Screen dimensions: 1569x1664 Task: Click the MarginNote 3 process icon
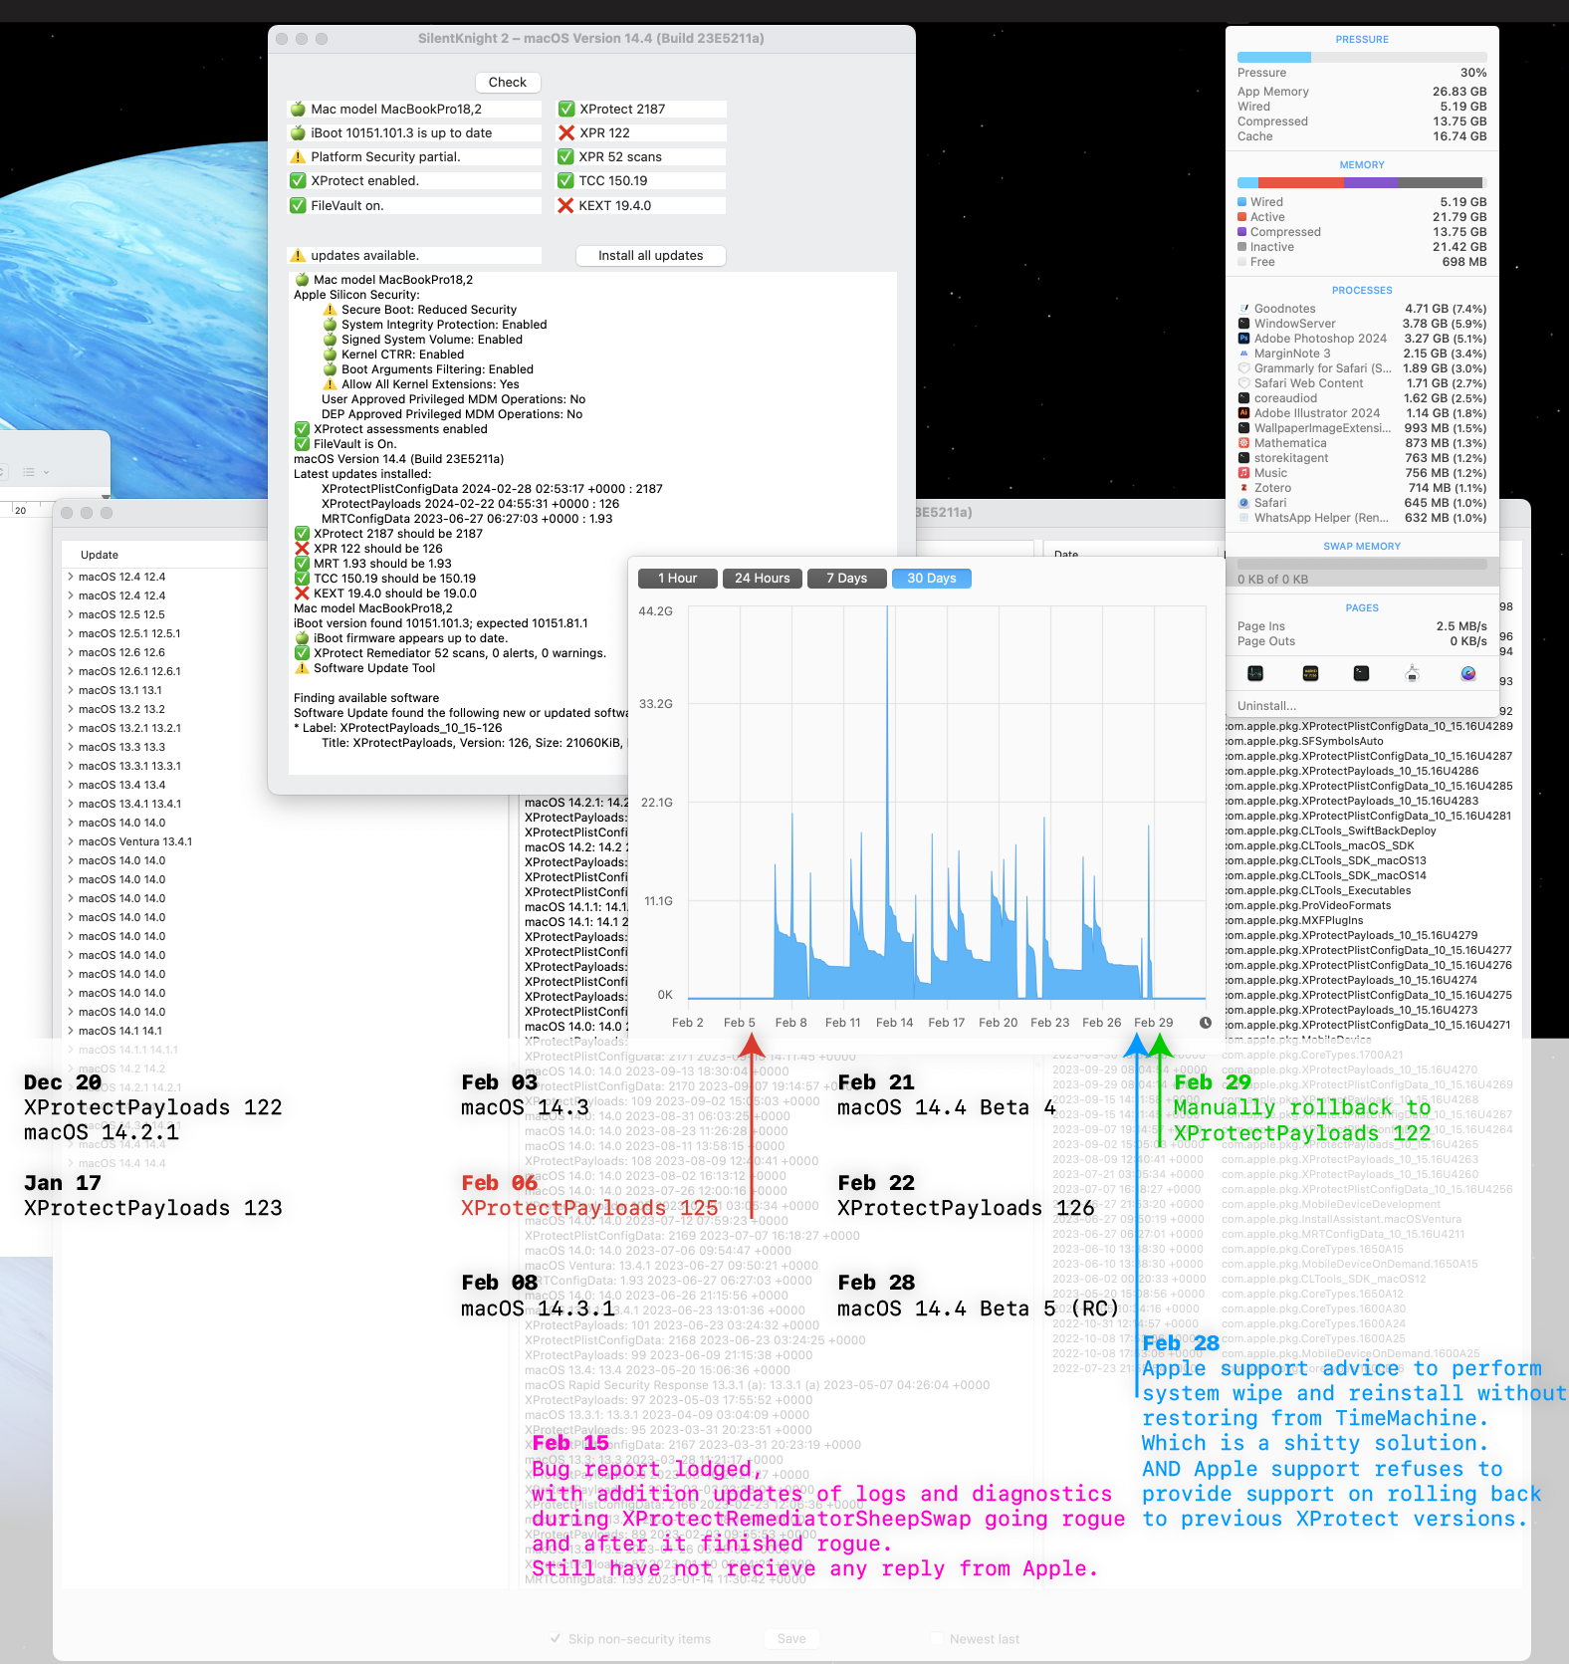click(1243, 354)
